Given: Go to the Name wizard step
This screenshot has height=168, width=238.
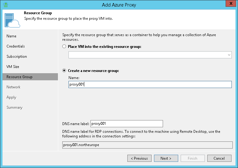Looking at the screenshot, I should (x=11, y=36).
